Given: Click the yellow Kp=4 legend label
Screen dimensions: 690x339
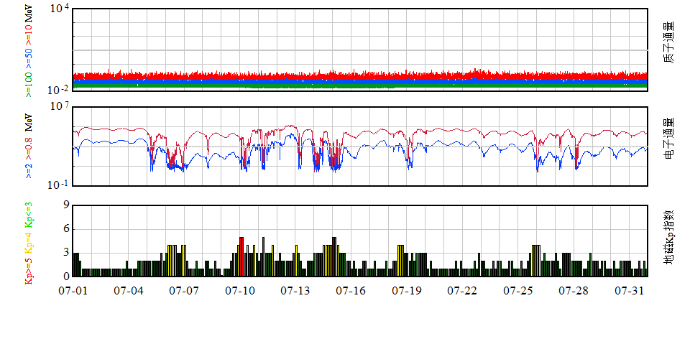Looking at the screenshot, I should [29, 242].
